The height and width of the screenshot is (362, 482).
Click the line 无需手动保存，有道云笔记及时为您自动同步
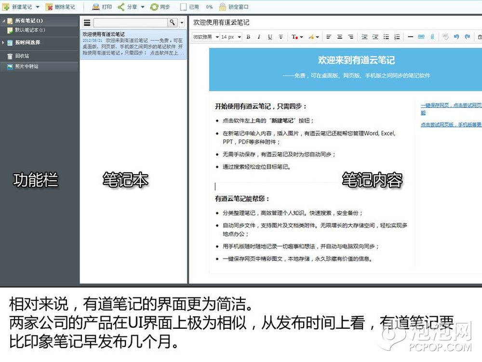point(279,154)
